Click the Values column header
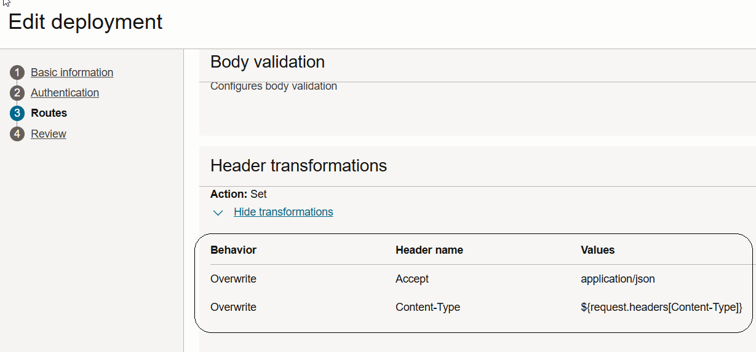Image resolution: width=756 pixels, height=352 pixels. click(x=598, y=250)
